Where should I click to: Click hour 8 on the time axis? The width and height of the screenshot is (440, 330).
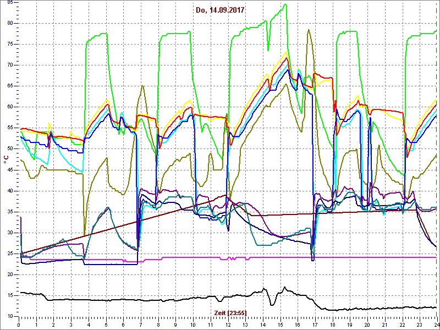tap(158, 325)
